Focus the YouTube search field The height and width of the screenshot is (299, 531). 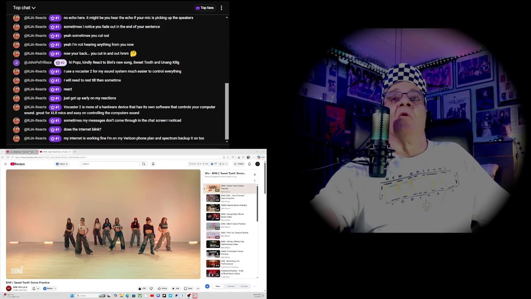tap(110, 164)
